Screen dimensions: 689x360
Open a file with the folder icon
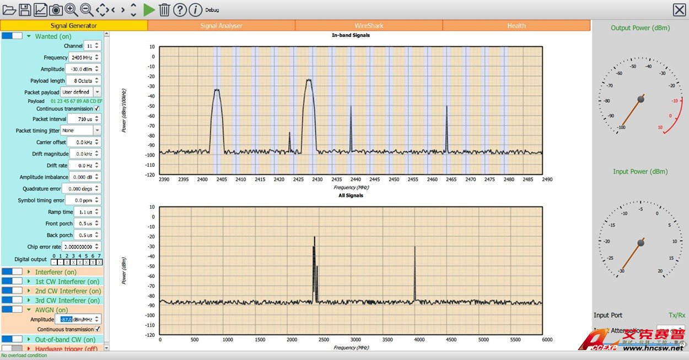[x=9, y=9]
